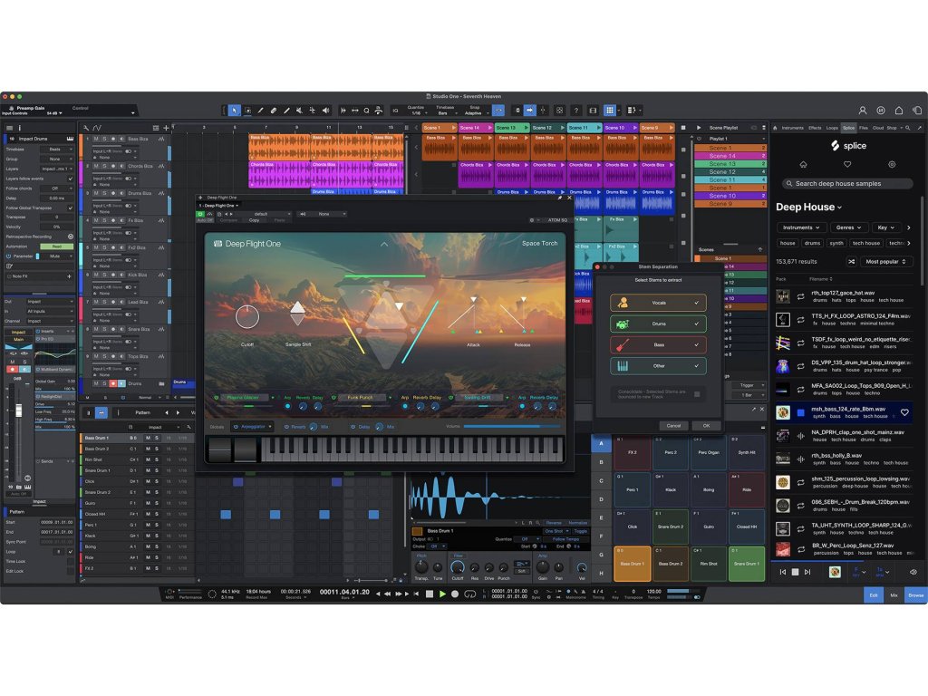Switch to the Instruments browser tab

(792, 128)
